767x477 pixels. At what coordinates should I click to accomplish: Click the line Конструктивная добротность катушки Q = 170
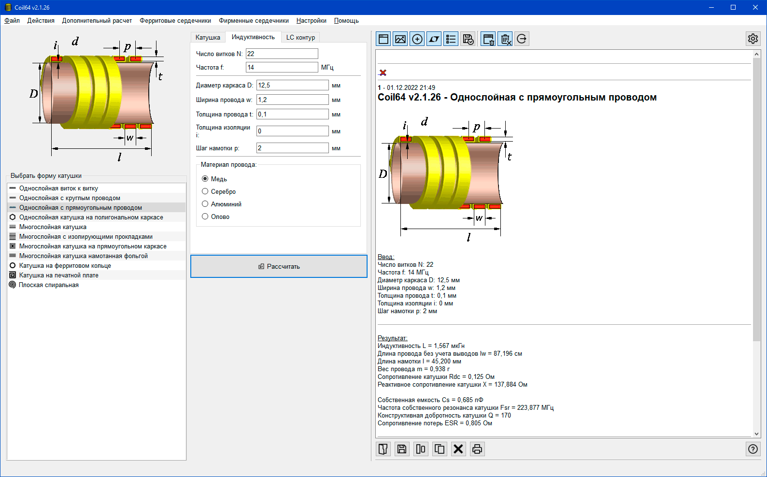tap(444, 415)
